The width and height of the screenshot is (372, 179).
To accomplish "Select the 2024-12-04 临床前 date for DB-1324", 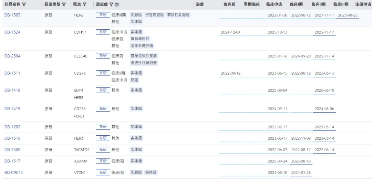I will (x=230, y=32).
